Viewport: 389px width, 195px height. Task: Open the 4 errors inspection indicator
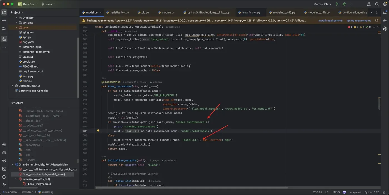point(350,27)
